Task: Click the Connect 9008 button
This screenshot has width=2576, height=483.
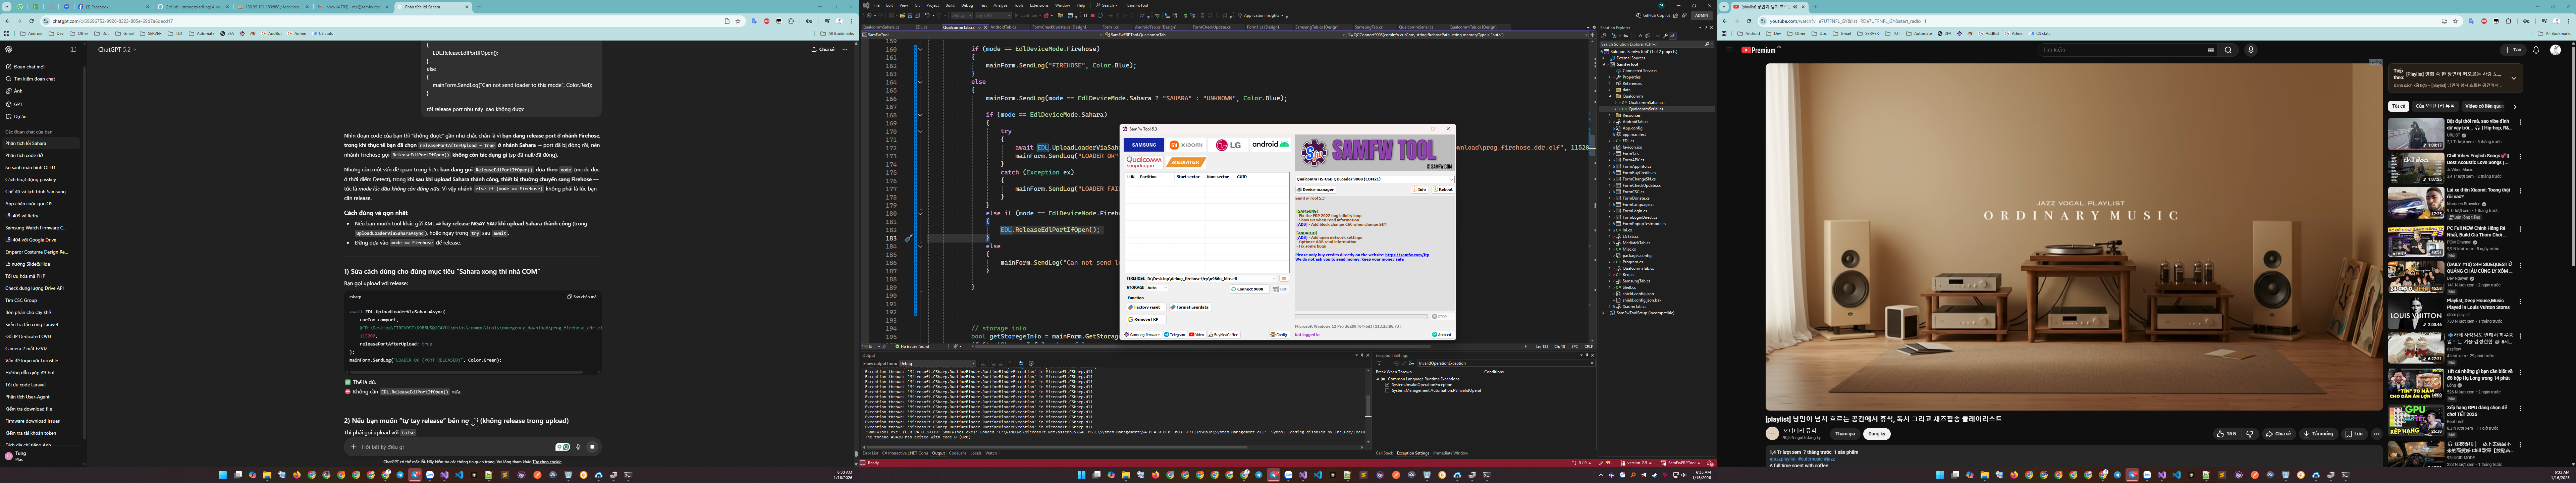Action: (x=1250, y=289)
